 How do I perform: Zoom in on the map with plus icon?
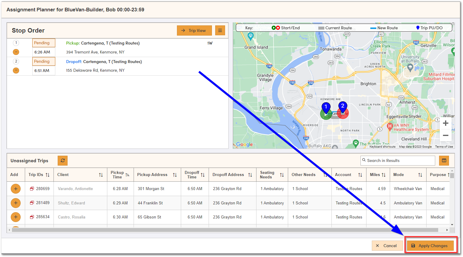[x=446, y=123]
